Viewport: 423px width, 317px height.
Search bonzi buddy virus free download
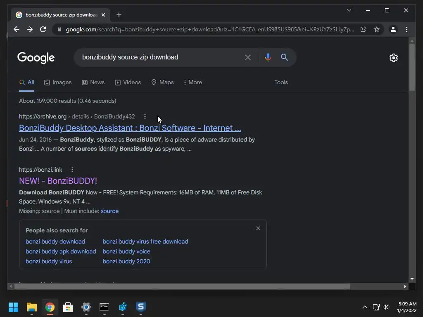pos(145,241)
